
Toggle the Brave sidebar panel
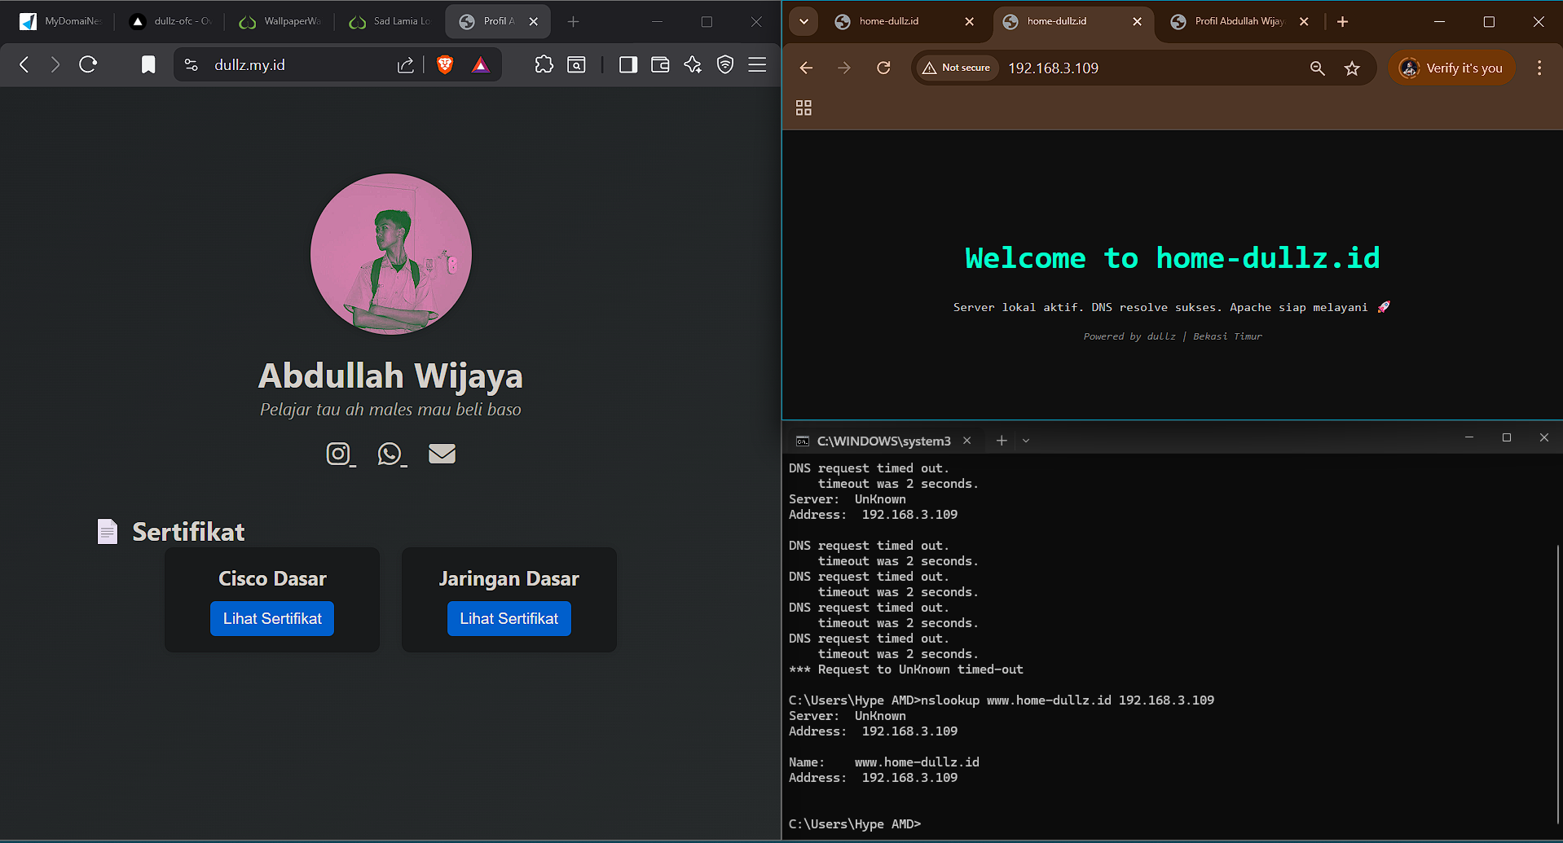tap(627, 65)
